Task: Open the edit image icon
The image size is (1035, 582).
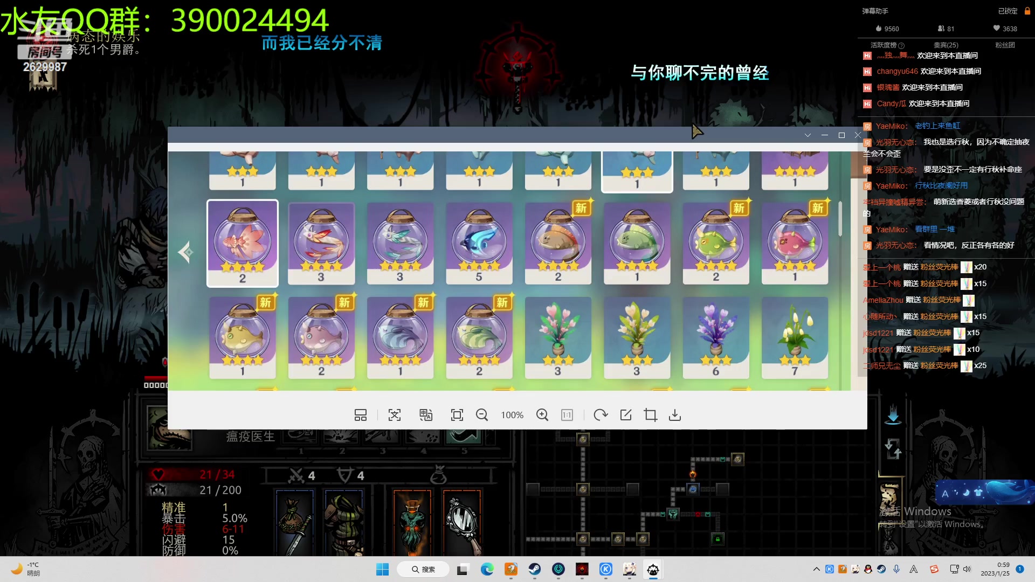Action: 626,415
